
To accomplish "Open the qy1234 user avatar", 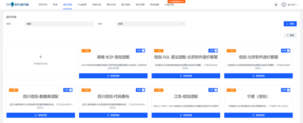I will click(284, 5).
